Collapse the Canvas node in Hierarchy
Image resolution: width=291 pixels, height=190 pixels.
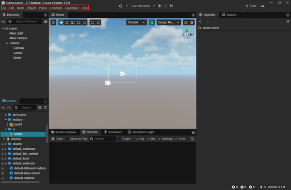click(7, 43)
